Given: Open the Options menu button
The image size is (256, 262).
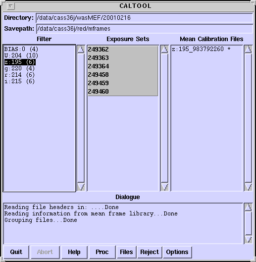Looking at the screenshot, I should (x=177, y=252).
